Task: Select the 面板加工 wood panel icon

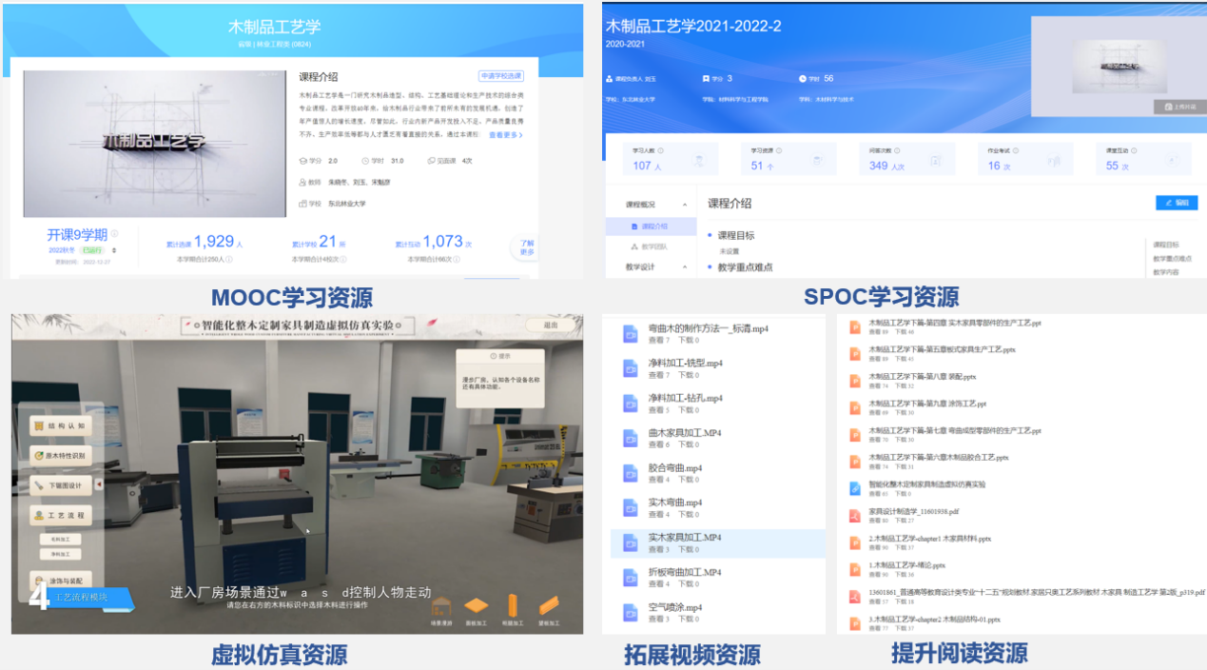Action: tap(476, 607)
